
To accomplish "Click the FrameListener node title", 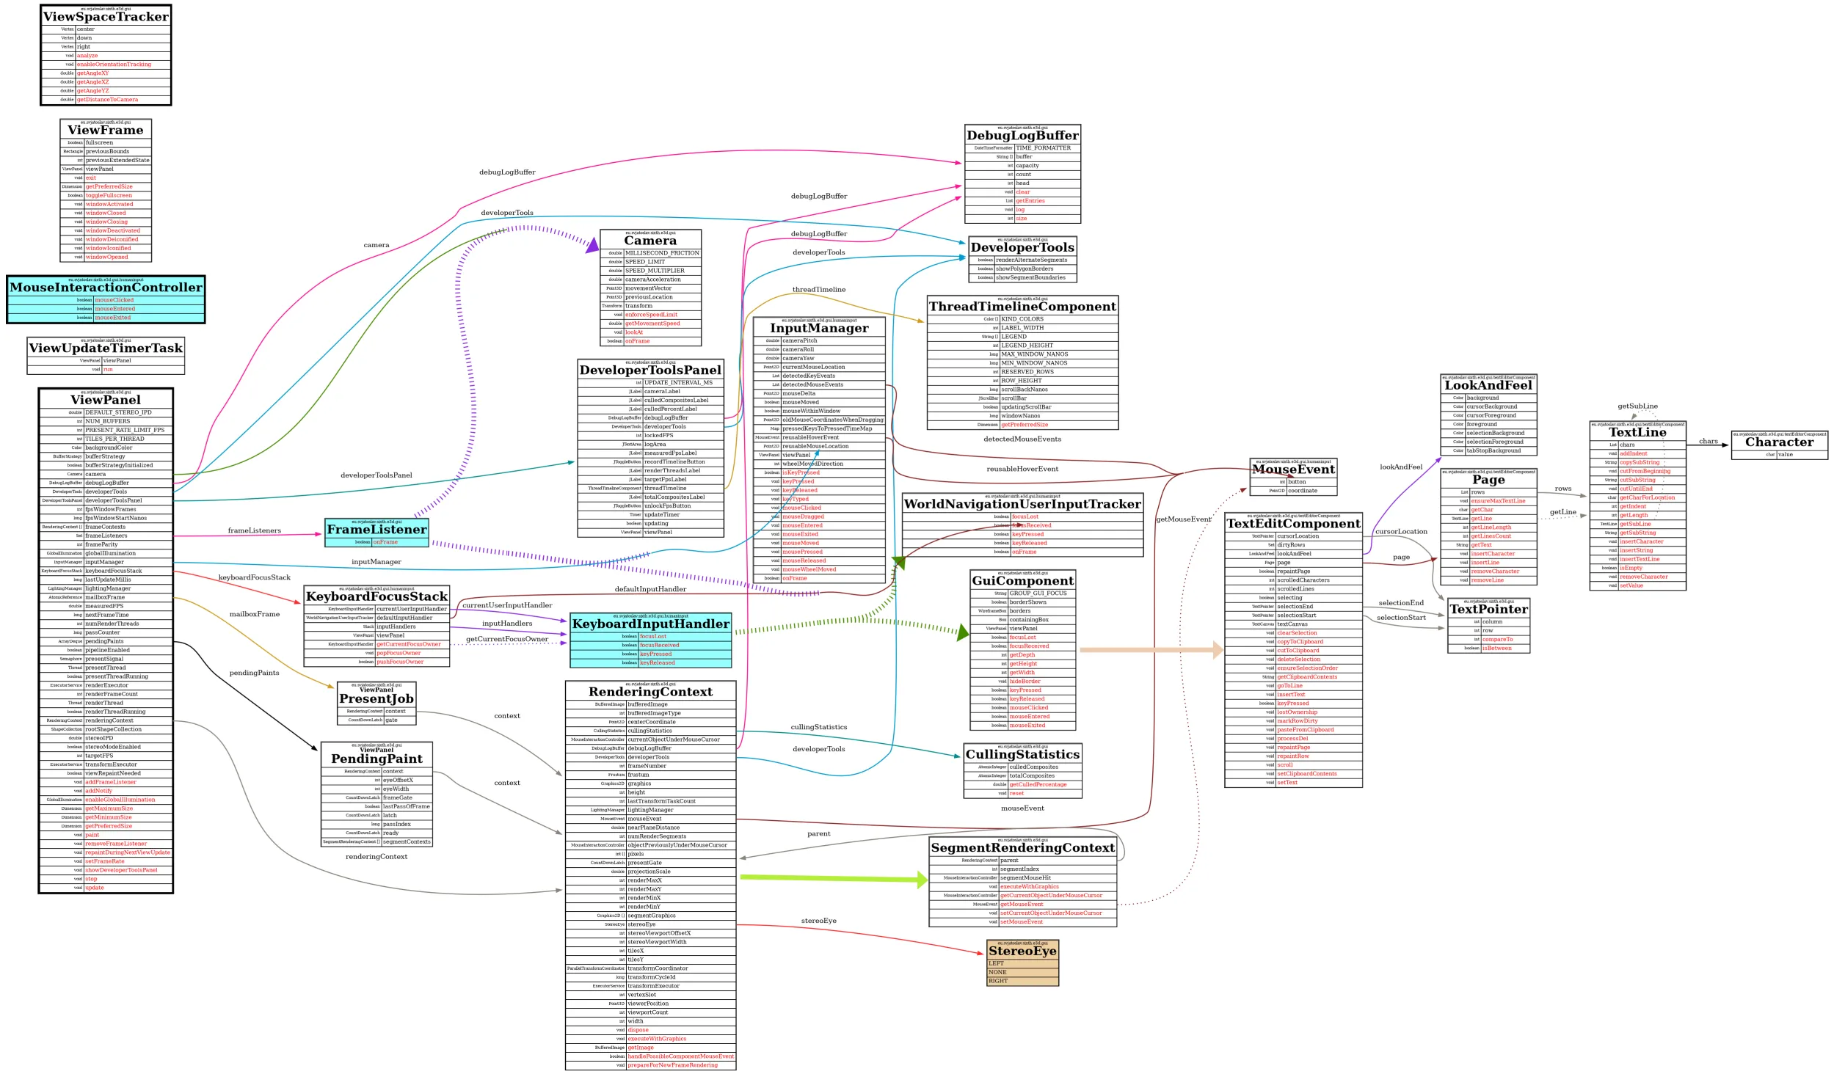I will click(376, 530).
